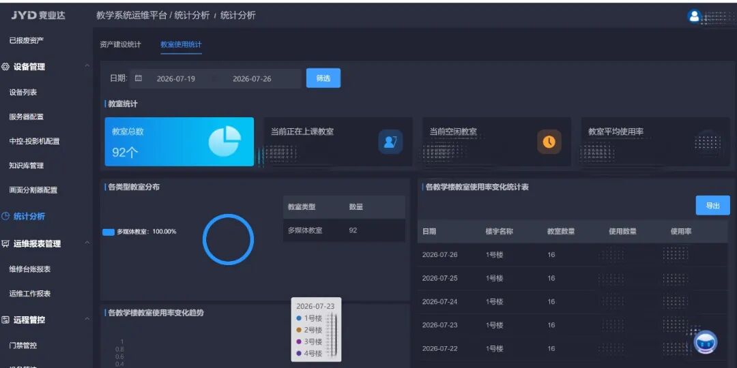Click the 2026-07-24 table row date
The width and height of the screenshot is (737, 368).
click(440, 302)
